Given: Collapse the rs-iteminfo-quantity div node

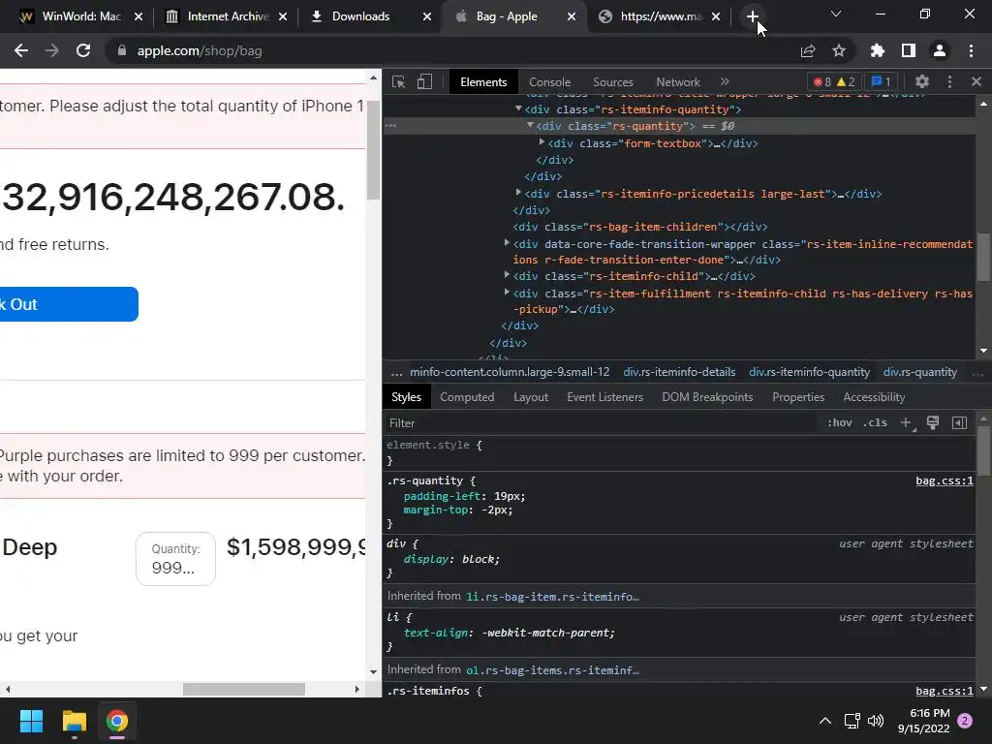Looking at the screenshot, I should point(519,108).
